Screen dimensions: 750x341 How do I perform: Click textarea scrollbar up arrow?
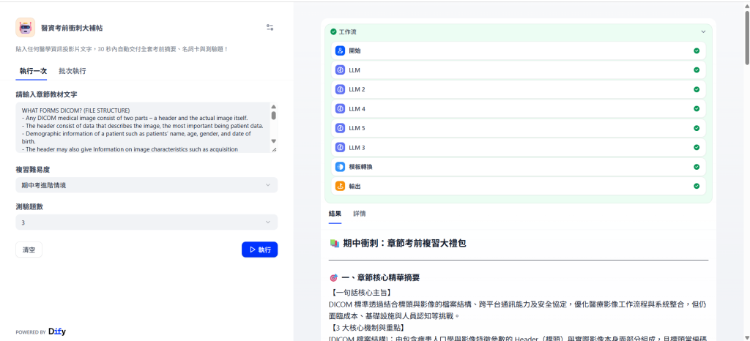(274, 107)
